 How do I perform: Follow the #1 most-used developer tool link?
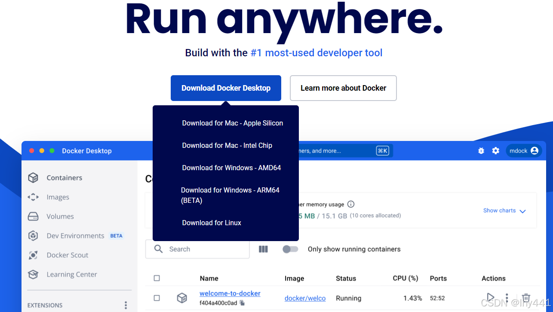point(316,53)
